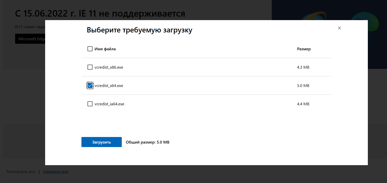
Task: Close the download selection dialog
Action: (x=339, y=28)
